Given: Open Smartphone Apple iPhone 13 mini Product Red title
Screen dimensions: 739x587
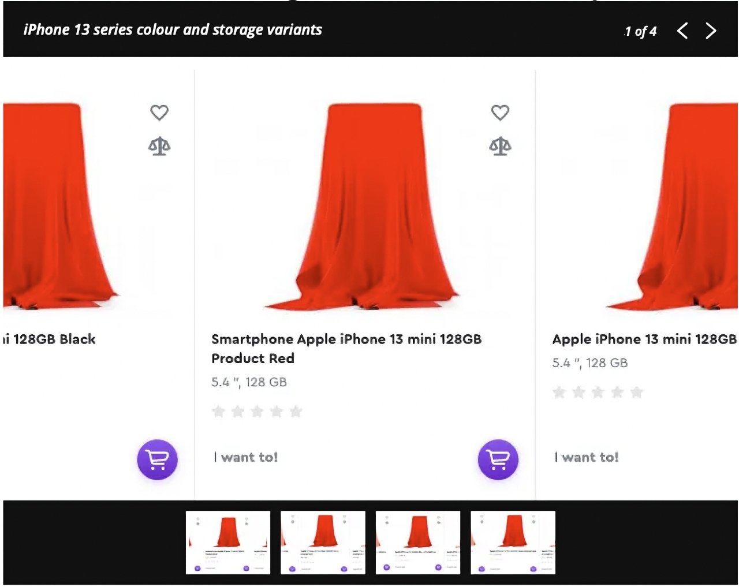Looking at the screenshot, I should [346, 349].
